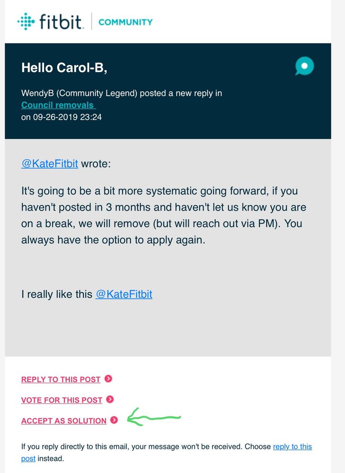
Task: Click the teal chat bubble icon
Action: point(304,66)
